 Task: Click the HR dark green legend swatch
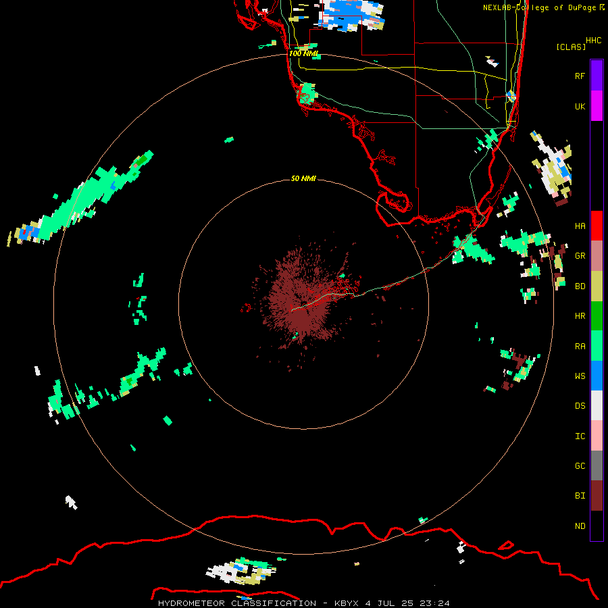pyautogui.click(x=597, y=316)
